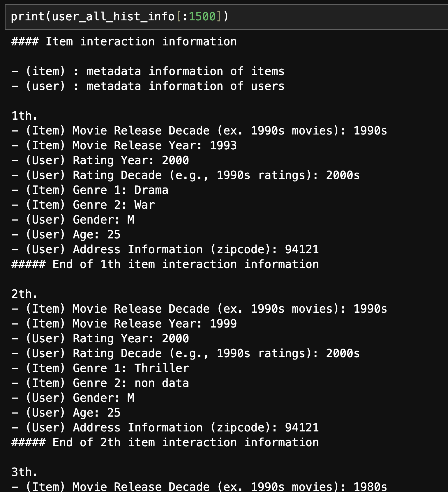Click the line ending with '1980s'
The width and height of the screenshot is (448, 492).
coord(199,487)
